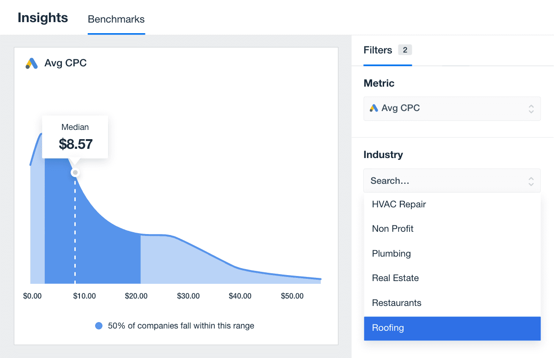Click the Insights page heading
This screenshot has height=358, width=554.
tap(43, 18)
